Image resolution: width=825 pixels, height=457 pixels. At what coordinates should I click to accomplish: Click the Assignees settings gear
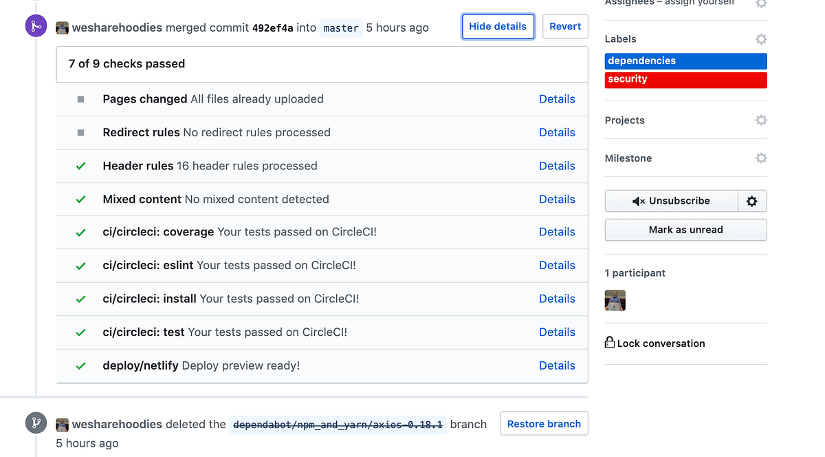761,3
